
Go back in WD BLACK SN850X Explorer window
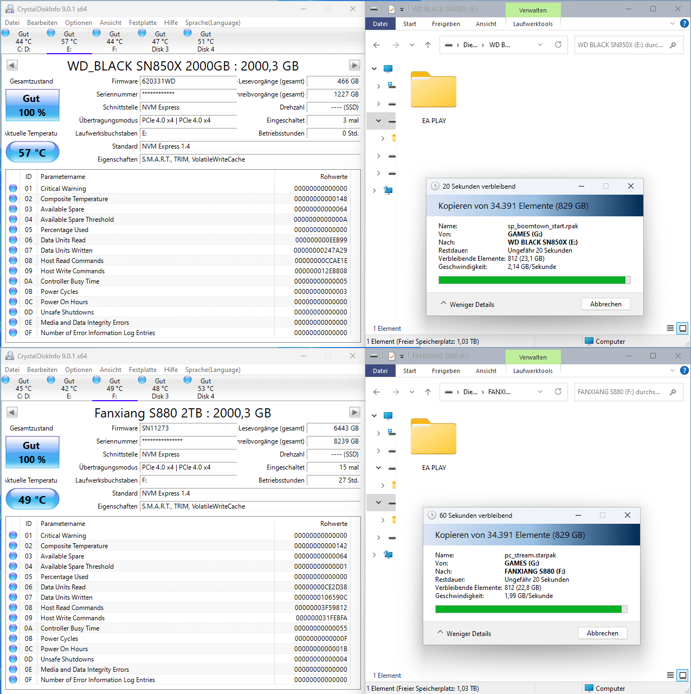(377, 45)
